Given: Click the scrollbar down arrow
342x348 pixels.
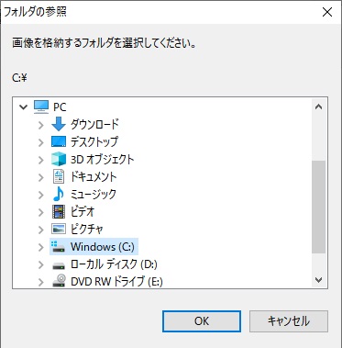Looking at the screenshot, I should pos(319,280).
